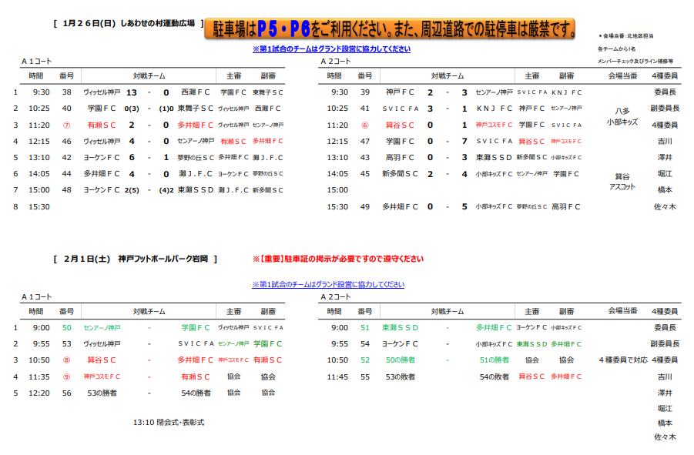Click the red circled ⑦ match number
The width and height of the screenshot is (694, 455).
66,125
